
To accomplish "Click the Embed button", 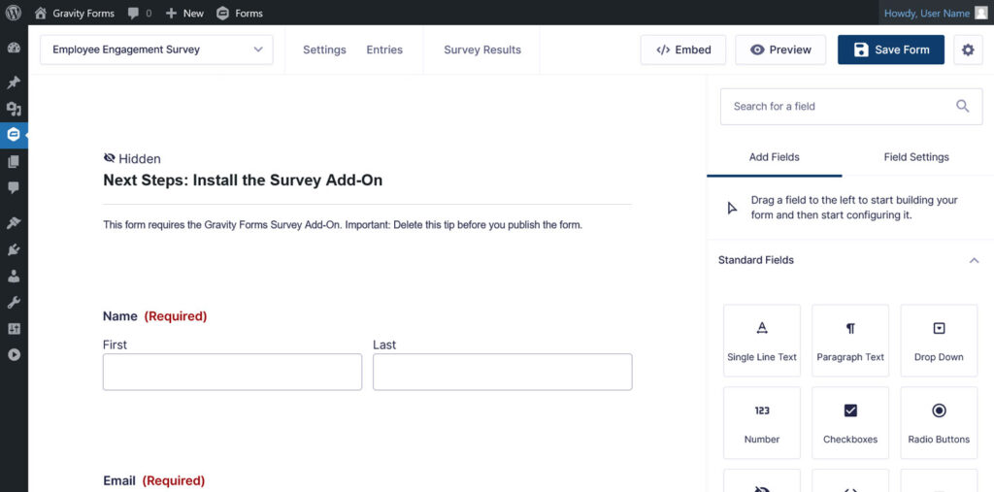I will click(683, 49).
